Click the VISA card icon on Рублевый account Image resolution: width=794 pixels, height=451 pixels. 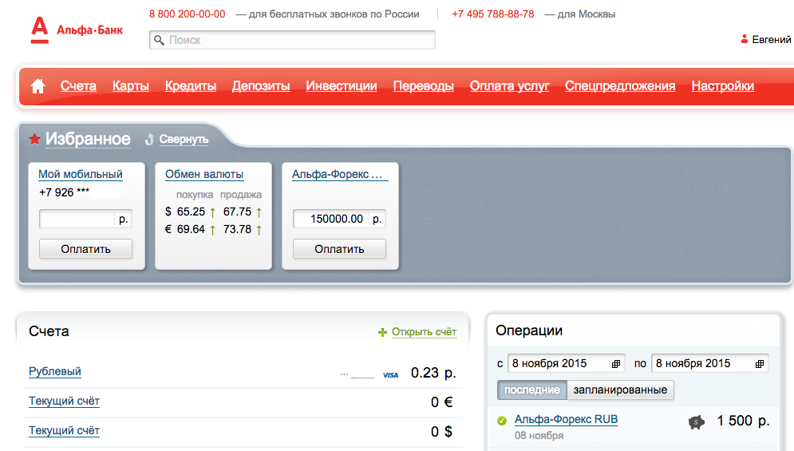point(390,374)
